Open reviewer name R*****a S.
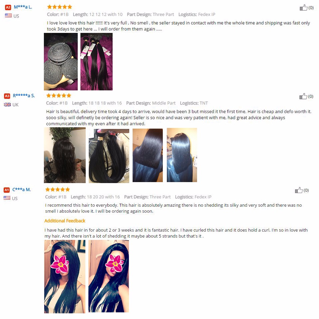 24,96
